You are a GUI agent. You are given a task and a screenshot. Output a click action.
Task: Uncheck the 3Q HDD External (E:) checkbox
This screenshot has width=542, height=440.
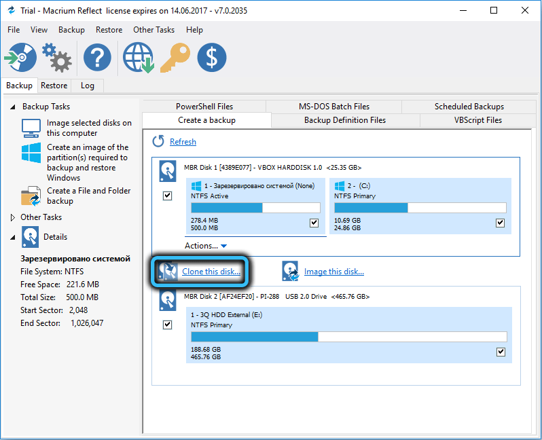coord(501,352)
